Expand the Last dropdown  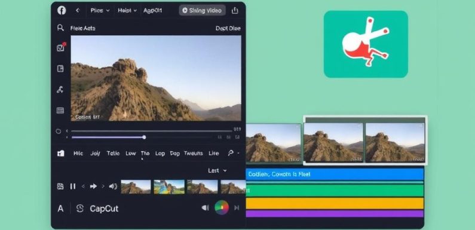pos(217,171)
